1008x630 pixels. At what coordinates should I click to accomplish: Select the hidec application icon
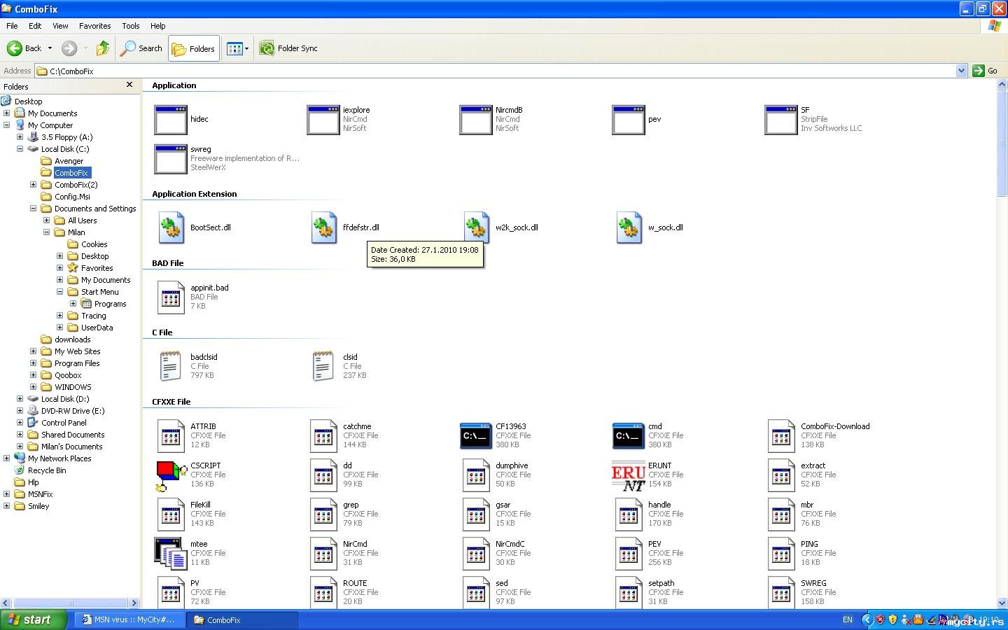click(170, 120)
